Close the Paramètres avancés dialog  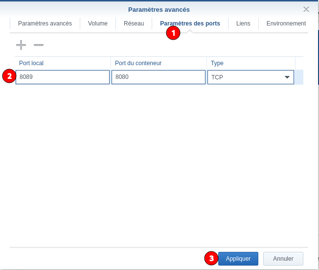tap(306, 9)
